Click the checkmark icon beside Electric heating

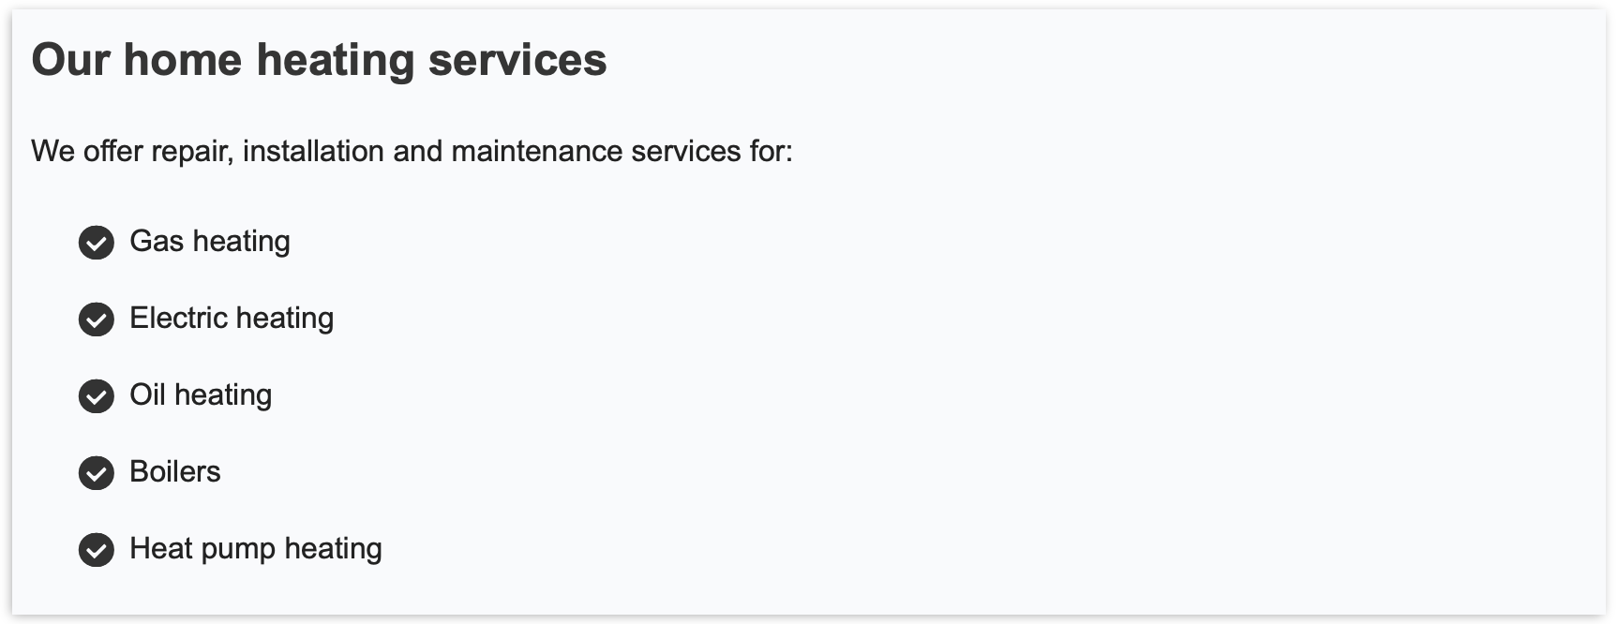96,319
